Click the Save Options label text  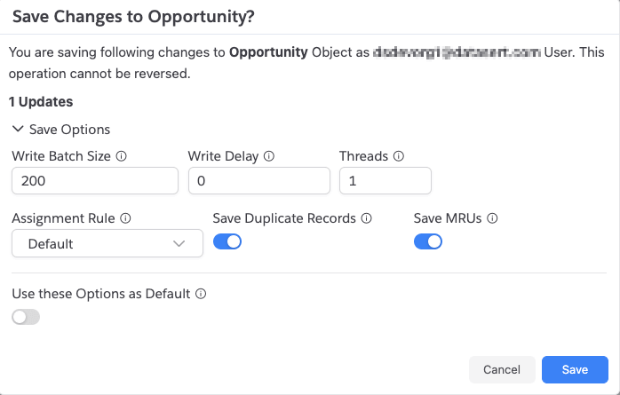tap(69, 130)
